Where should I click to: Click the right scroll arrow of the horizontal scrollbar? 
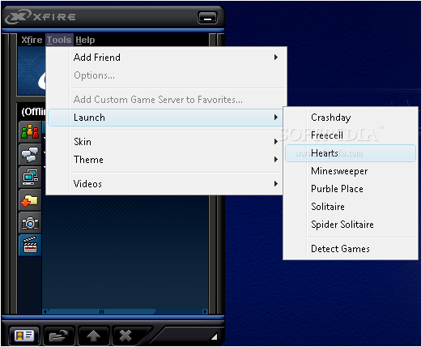click(x=205, y=311)
